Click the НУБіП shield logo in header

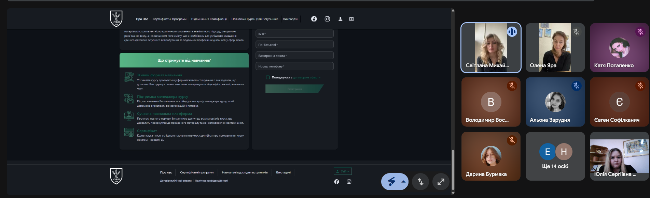(x=116, y=18)
